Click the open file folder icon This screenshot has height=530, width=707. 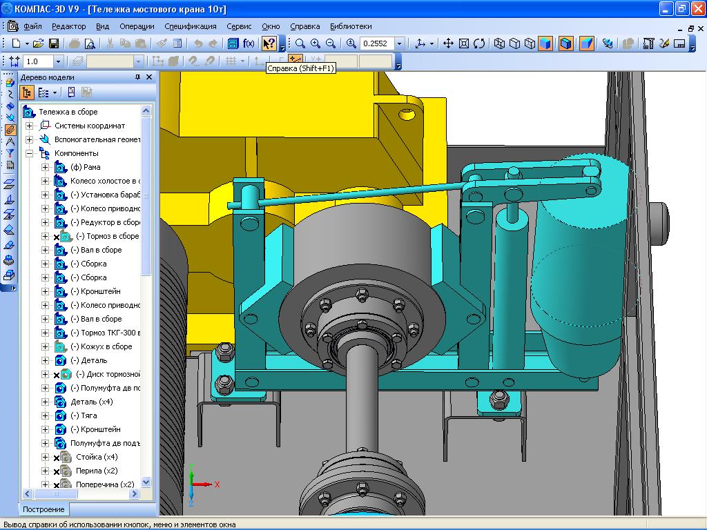[x=38, y=43]
